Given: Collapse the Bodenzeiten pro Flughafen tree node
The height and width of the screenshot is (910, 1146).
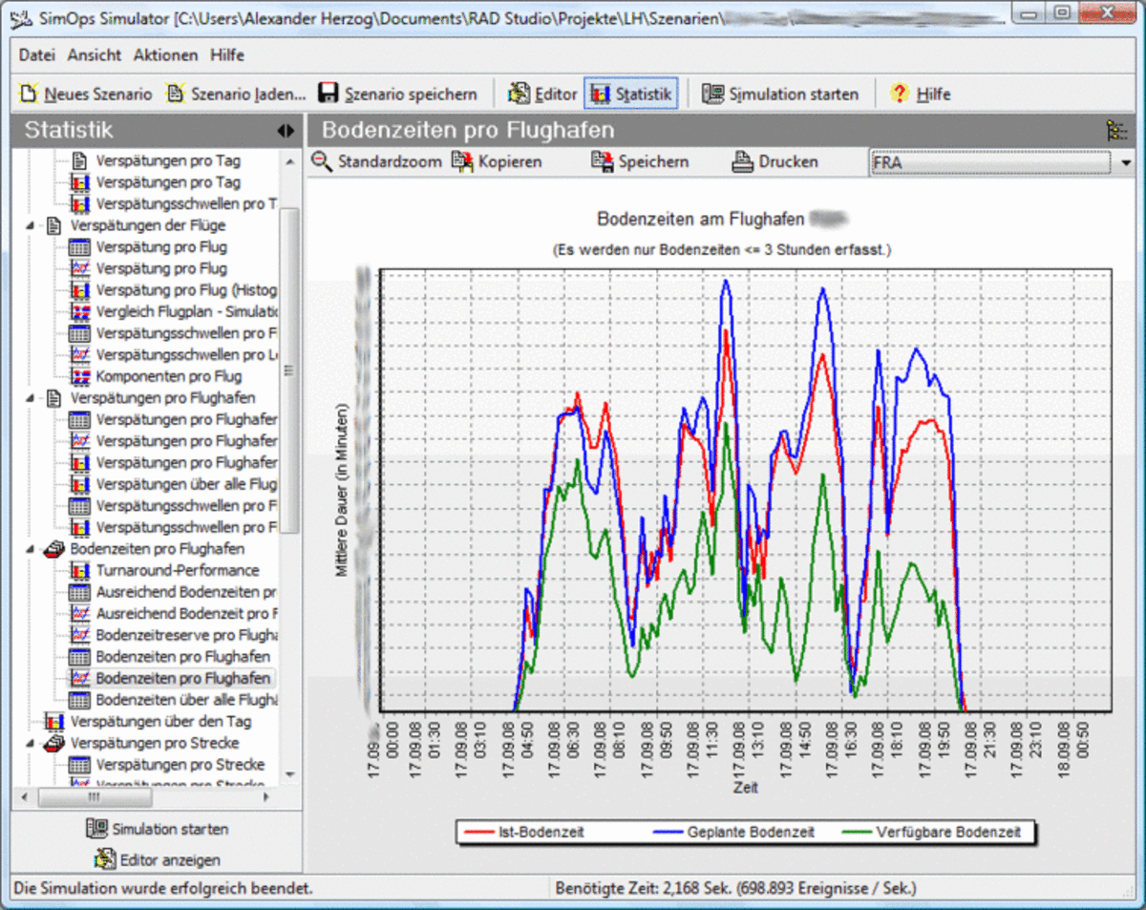Looking at the screenshot, I should 31,549.
